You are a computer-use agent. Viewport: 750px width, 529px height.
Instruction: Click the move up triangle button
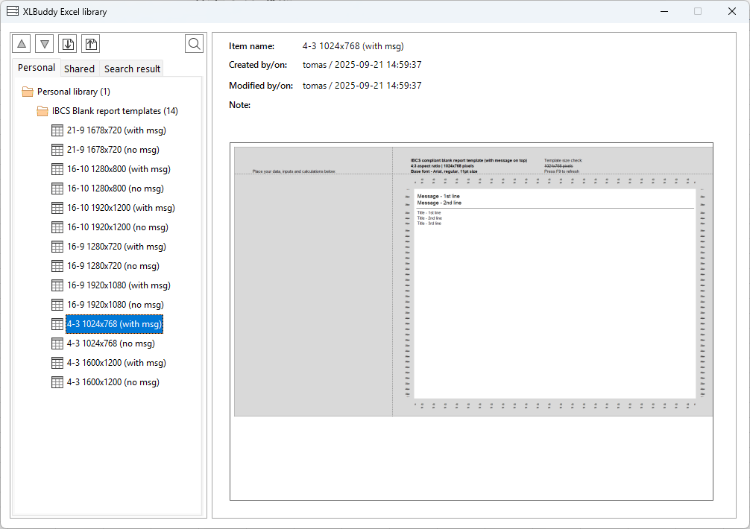click(22, 44)
